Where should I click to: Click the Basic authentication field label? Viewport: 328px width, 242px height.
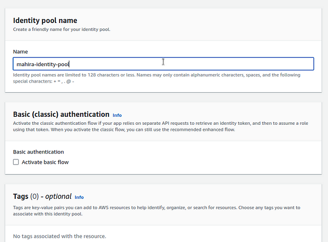point(38,152)
